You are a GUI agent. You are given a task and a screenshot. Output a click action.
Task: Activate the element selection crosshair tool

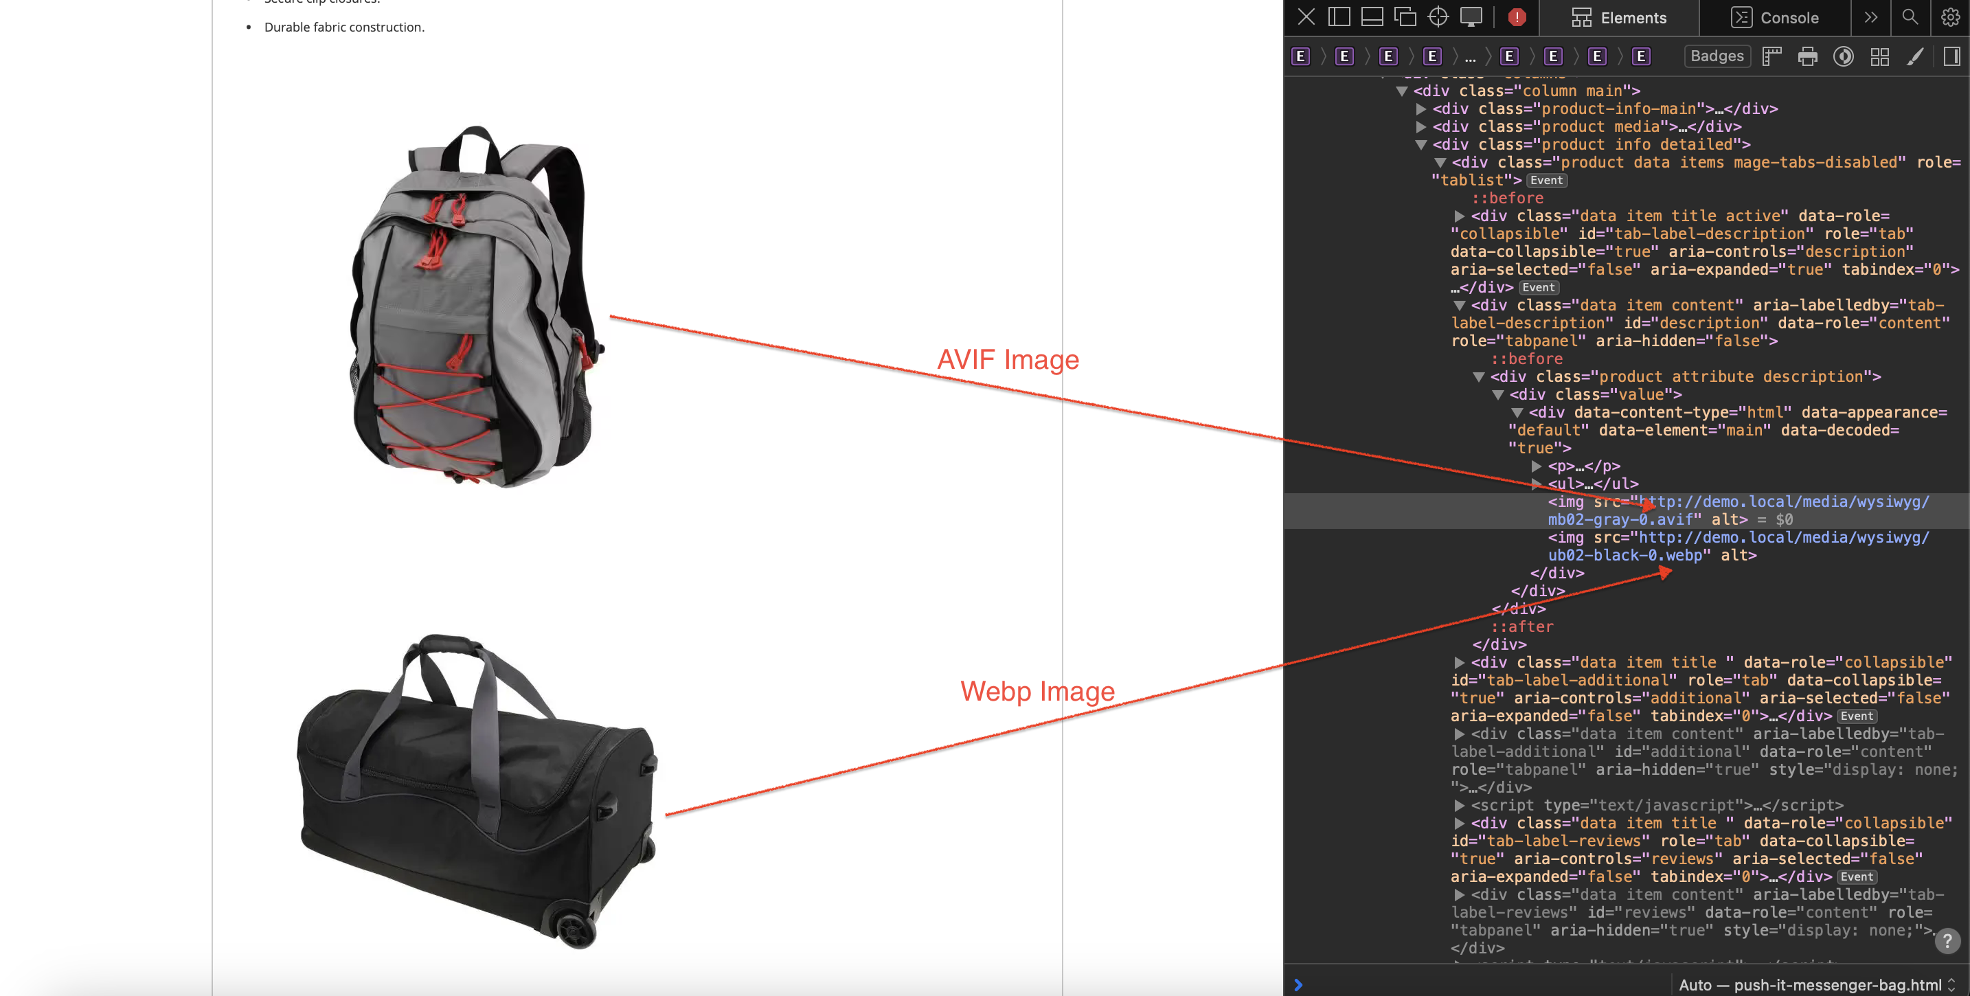(1438, 17)
